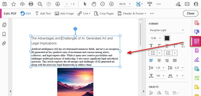Screen dimensions: 201x96
Task: Open Comment tool yellow icon in right rail
Action: (197, 87)
